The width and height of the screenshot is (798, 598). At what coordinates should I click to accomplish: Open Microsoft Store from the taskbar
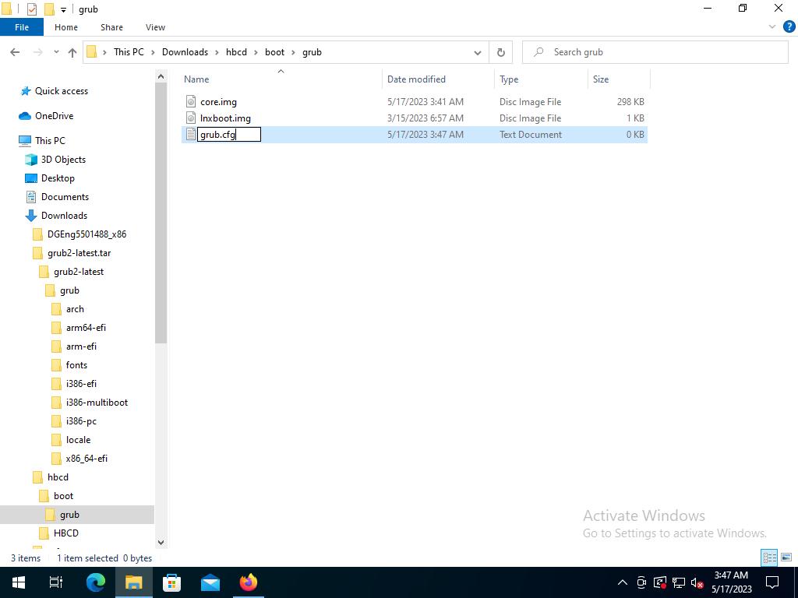pos(172,582)
